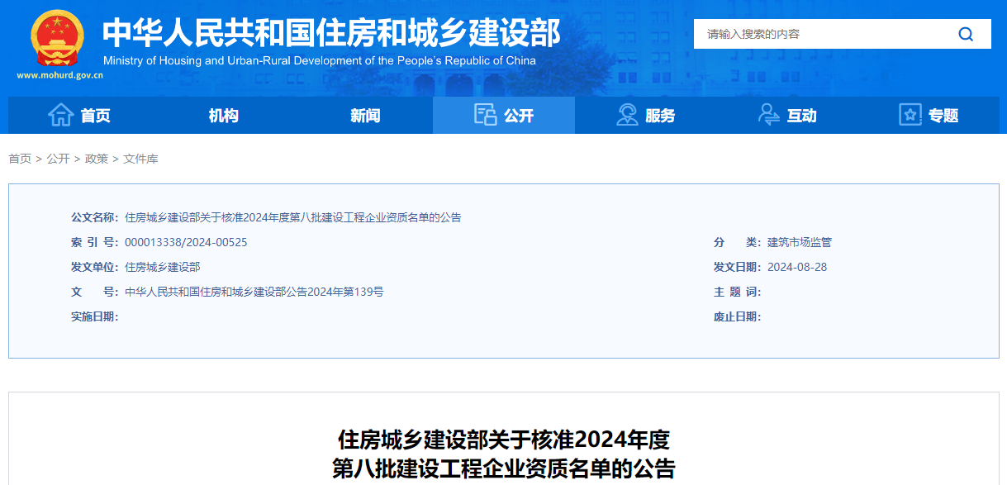The height and width of the screenshot is (485, 1007).
Task: Click the ministry title 中华人民共和国住房和城乡建设部
Action: point(331,33)
